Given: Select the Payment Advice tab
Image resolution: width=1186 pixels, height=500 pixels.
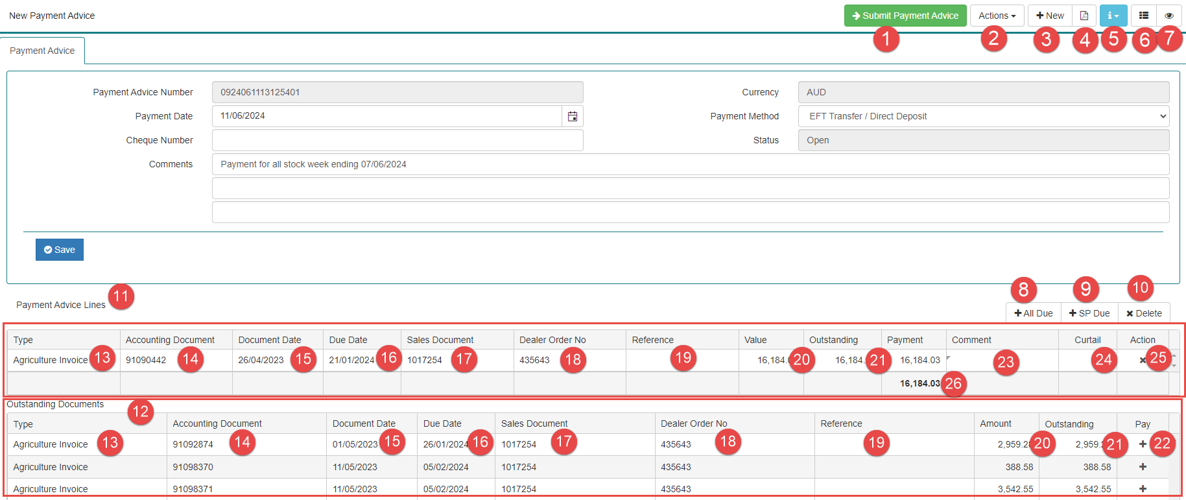Looking at the screenshot, I should [x=42, y=51].
